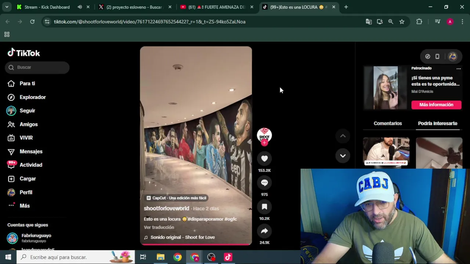Viewport: 470px width, 264px height.
Task: Open the shootforloveworld profile link
Action: coord(166,208)
